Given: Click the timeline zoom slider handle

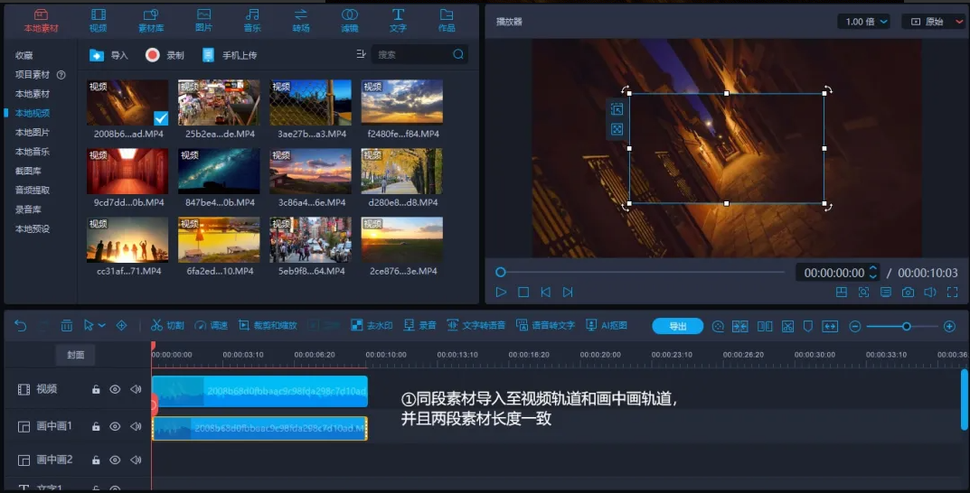Looking at the screenshot, I should coord(907,326).
